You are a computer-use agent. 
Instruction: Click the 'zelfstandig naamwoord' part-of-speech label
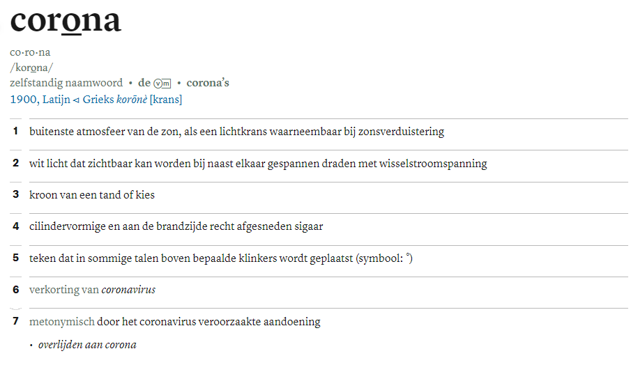[66, 83]
